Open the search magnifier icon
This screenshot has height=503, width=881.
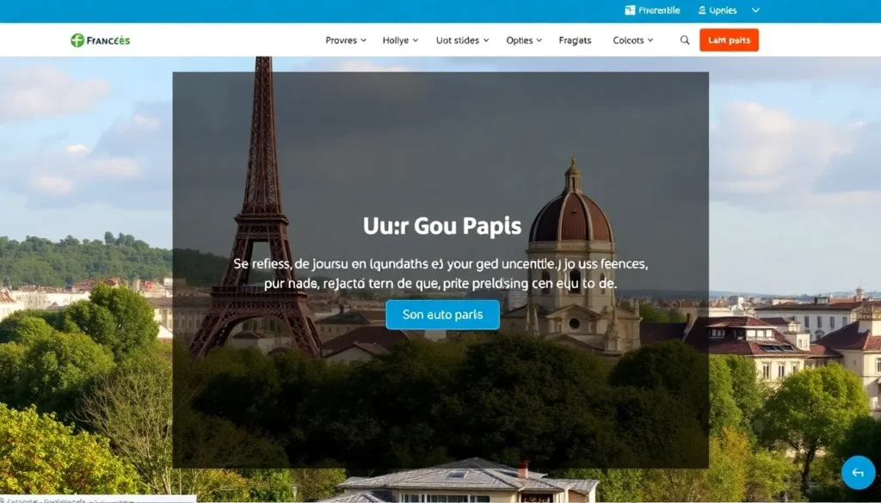pyautogui.click(x=684, y=40)
